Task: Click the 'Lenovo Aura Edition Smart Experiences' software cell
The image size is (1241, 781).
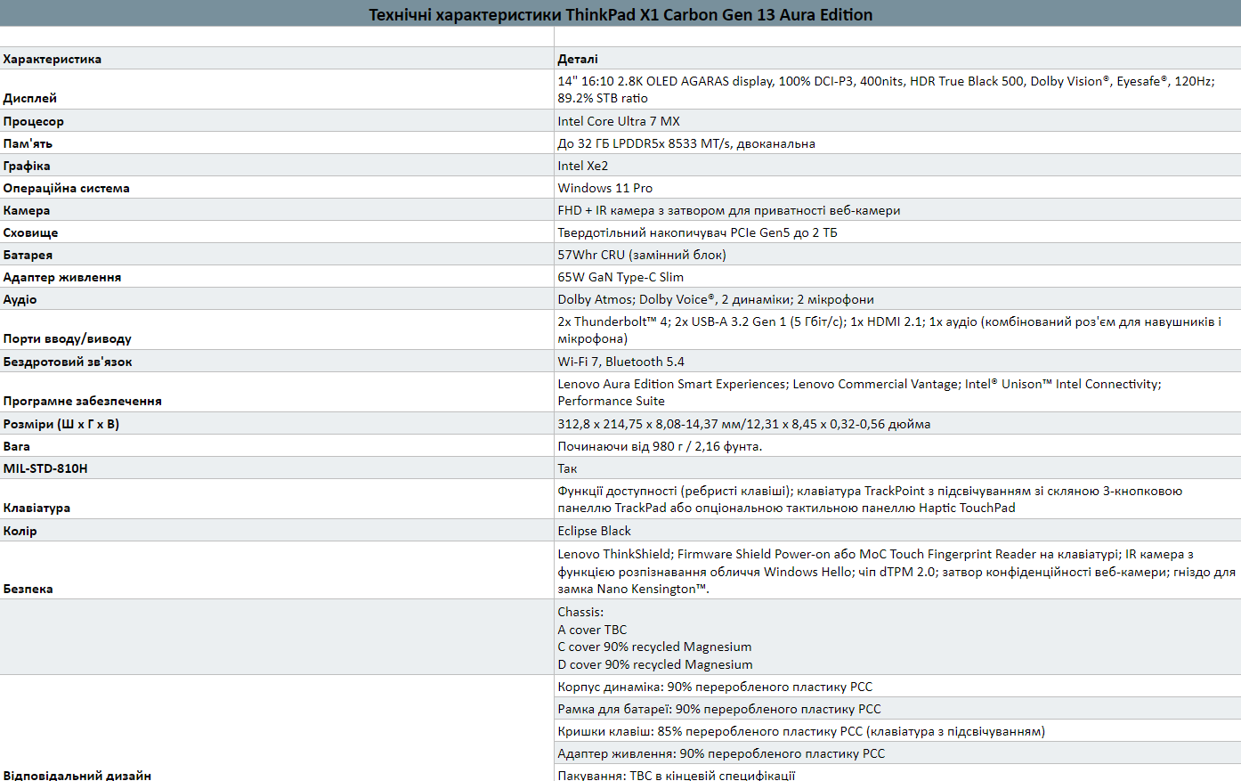Action: [x=897, y=393]
